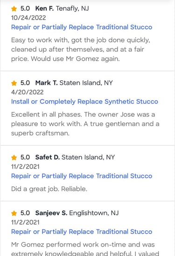Click the star icon beside Safet D.
Viewport: 175px width, 256px height.
[14, 157]
